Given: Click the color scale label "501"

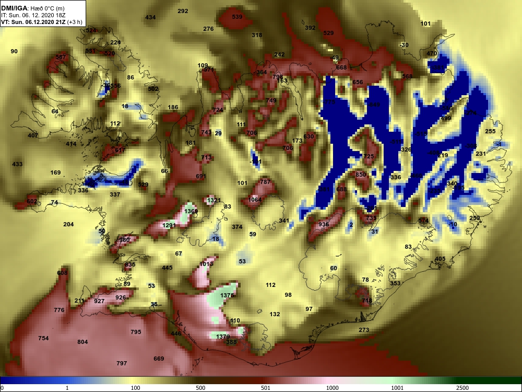Looking at the screenshot, I should click(x=266, y=388).
